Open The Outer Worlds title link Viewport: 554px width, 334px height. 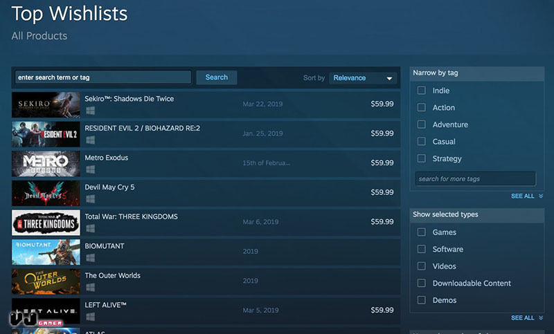point(112,275)
